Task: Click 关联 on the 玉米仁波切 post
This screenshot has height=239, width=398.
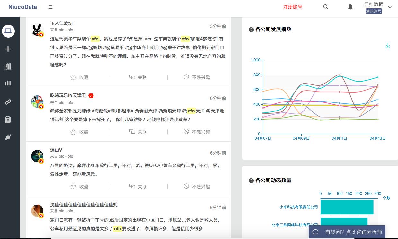Action: 138,77
